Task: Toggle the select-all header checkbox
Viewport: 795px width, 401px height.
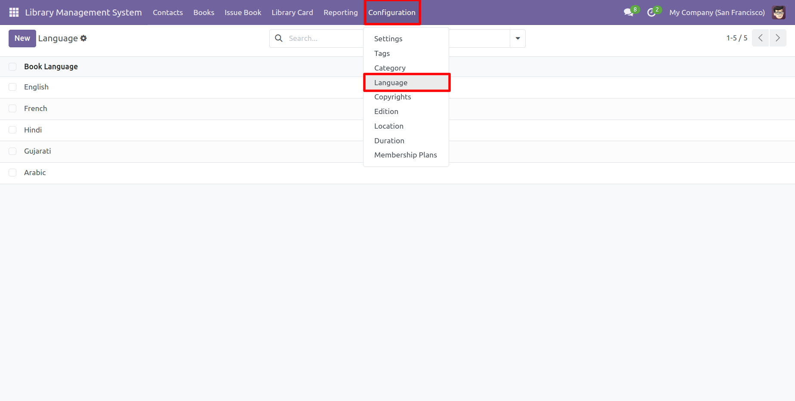Action: click(x=12, y=67)
